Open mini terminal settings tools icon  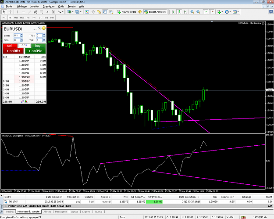39,28
